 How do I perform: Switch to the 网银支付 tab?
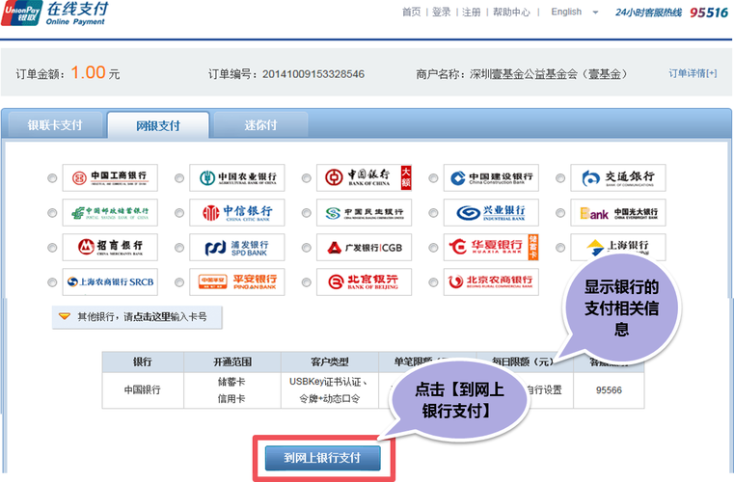(x=158, y=125)
